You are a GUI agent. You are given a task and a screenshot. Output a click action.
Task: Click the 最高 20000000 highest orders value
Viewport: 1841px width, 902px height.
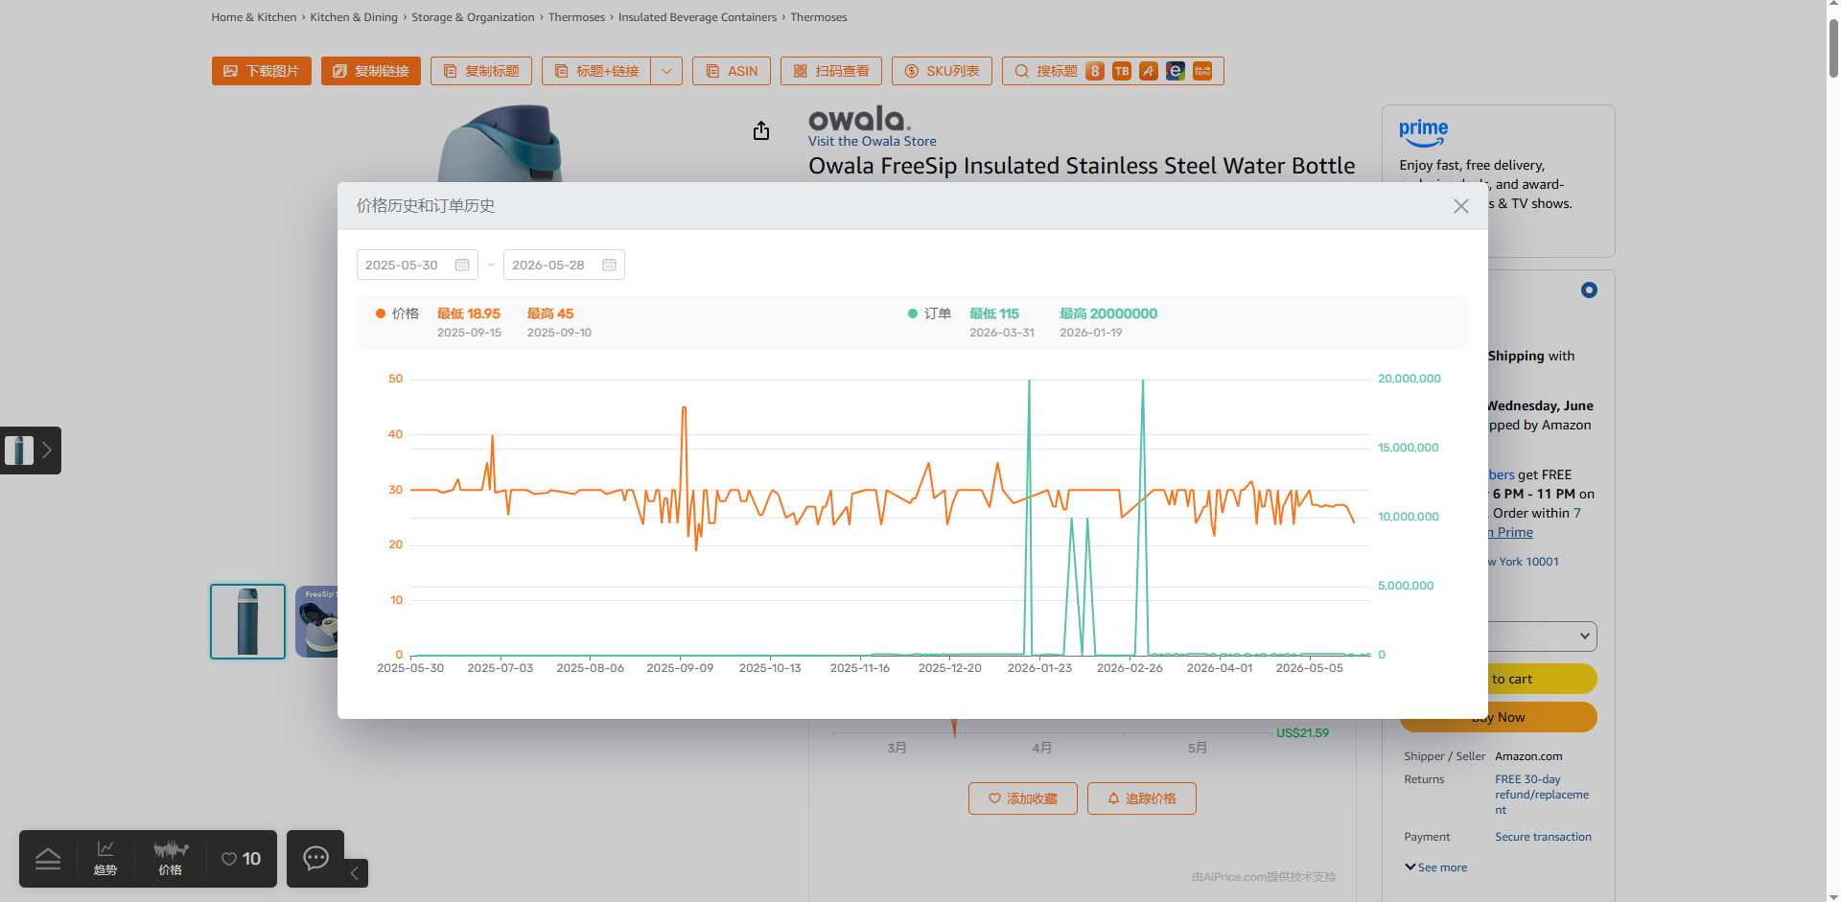coord(1108,313)
